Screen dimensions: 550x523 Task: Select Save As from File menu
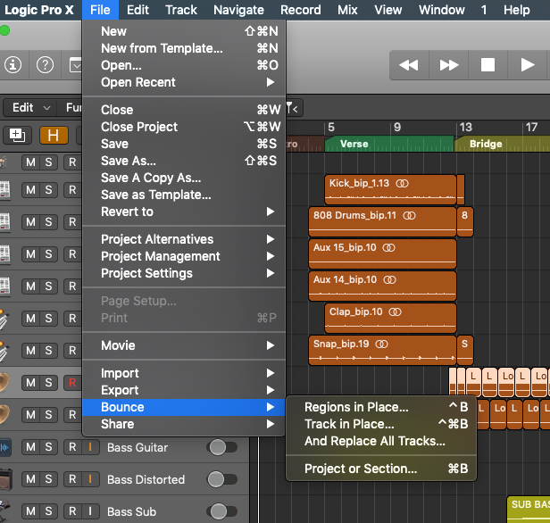click(x=183, y=161)
